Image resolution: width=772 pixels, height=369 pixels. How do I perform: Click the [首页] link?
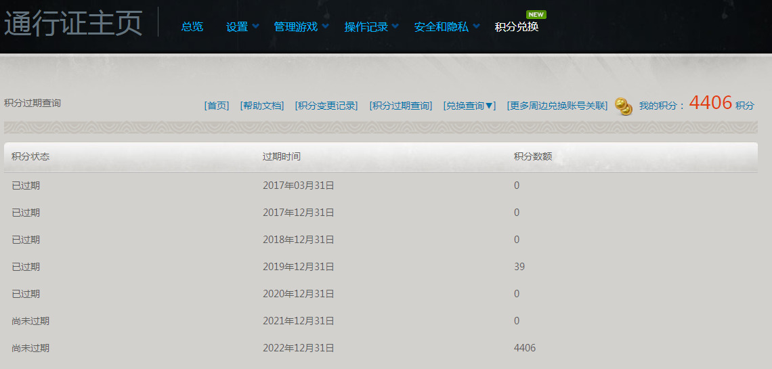point(217,106)
